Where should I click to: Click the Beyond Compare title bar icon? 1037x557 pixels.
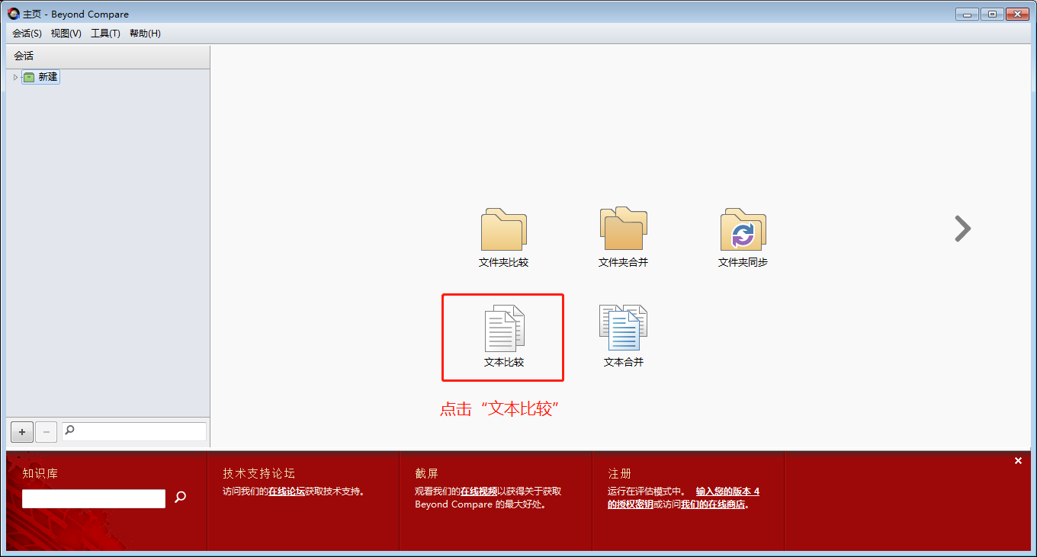13,14
